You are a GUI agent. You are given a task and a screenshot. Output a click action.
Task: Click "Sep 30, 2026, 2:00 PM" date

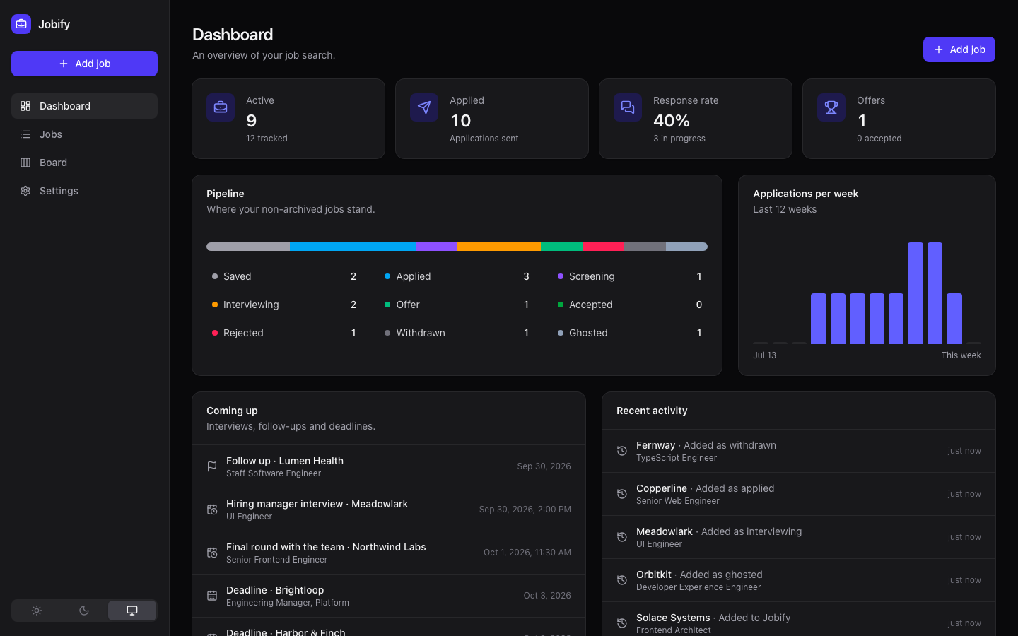click(x=525, y=510)
